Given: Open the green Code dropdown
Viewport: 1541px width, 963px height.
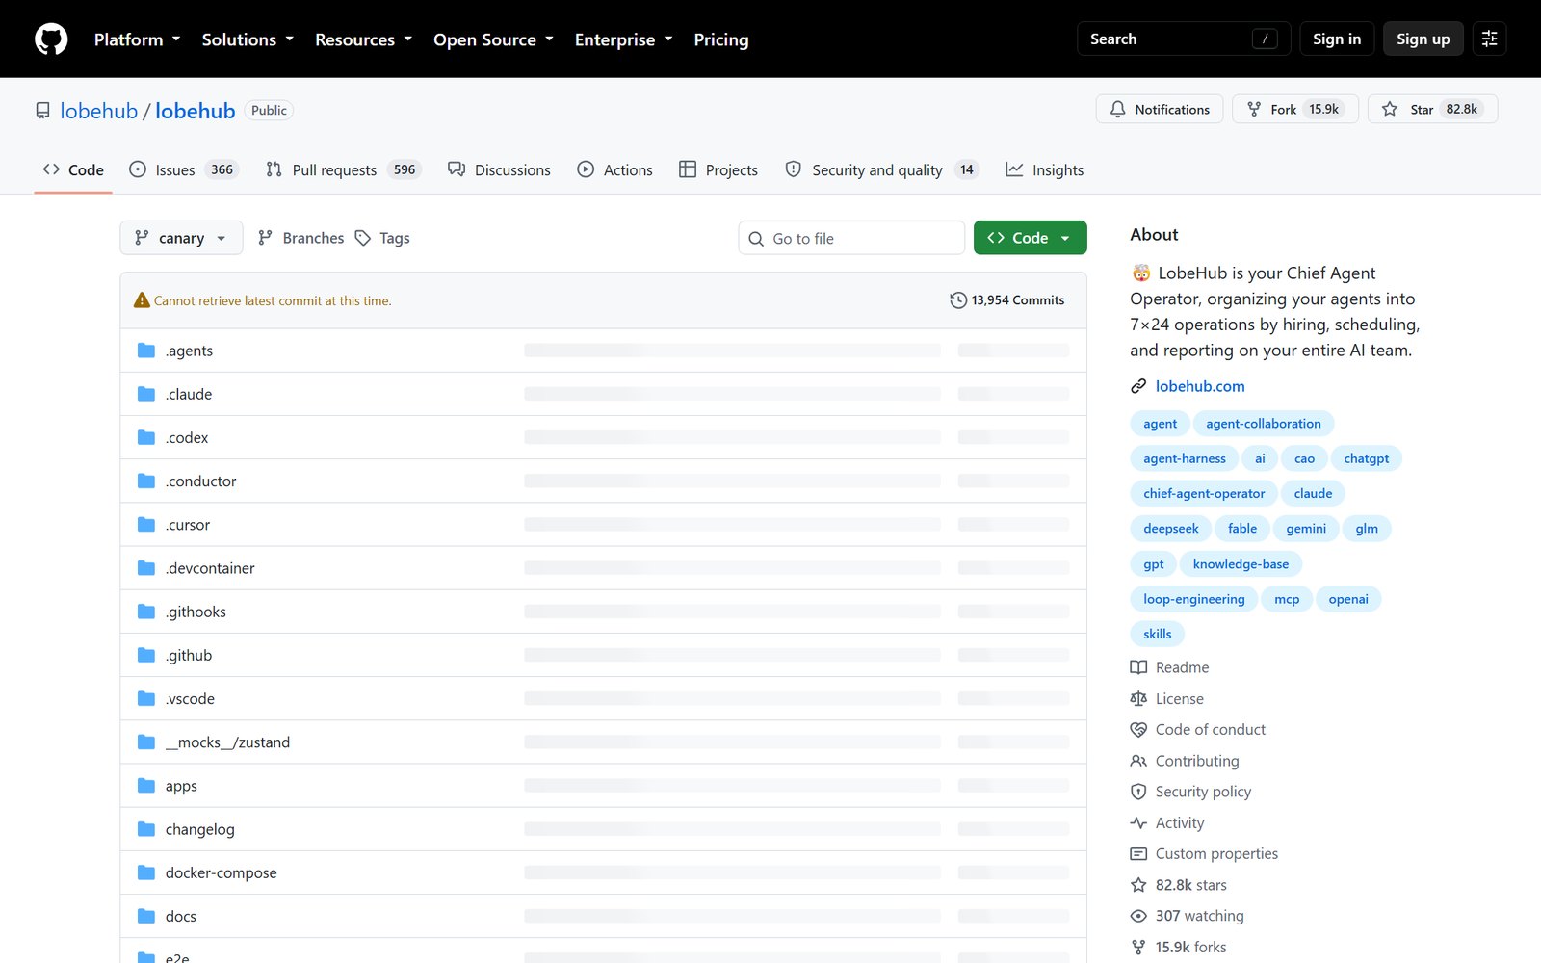Looking at the screenshot, I should point(1030,238).
